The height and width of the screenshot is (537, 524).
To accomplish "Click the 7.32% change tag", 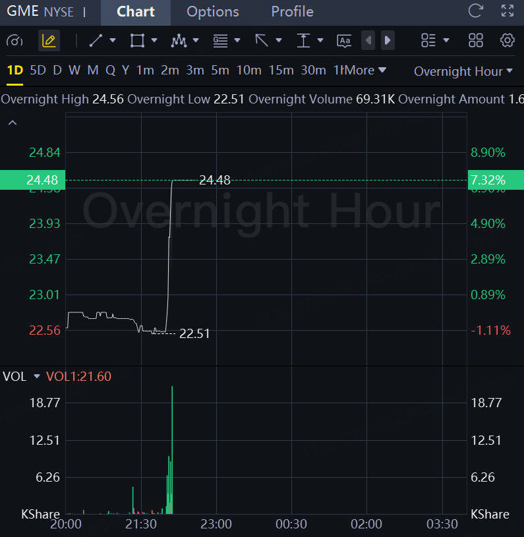I will pyautogui.click(x=496, y=180).
